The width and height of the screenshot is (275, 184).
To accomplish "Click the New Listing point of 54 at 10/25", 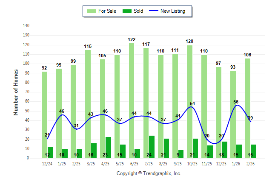I will [x=192, y=107].
